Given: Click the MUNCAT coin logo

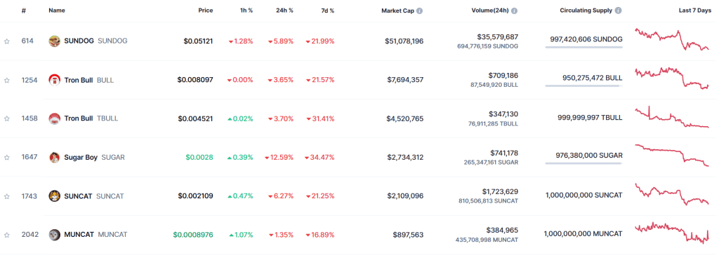Looking at the screenshot, I should [55, 235].
